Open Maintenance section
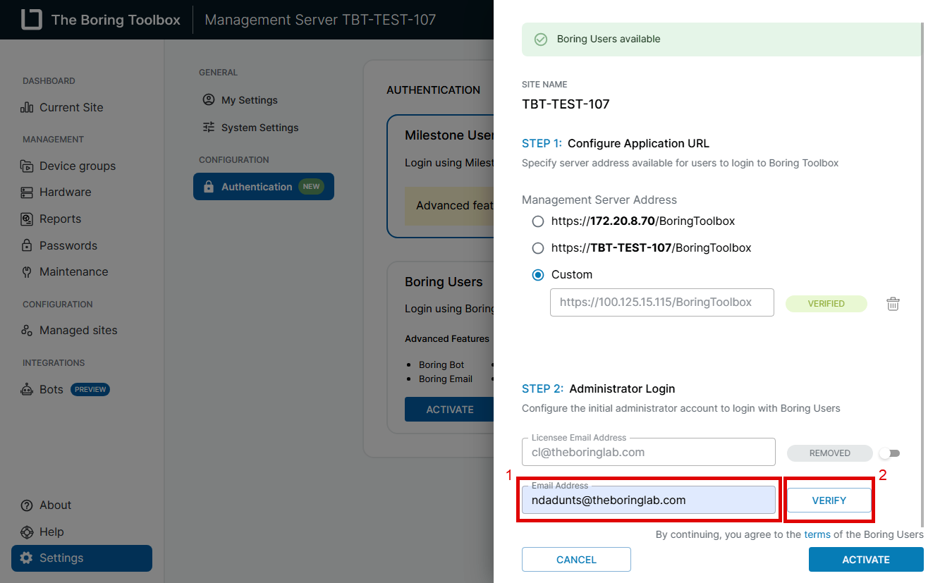Screen dimensions: 952x583 [x=73, y=271]
